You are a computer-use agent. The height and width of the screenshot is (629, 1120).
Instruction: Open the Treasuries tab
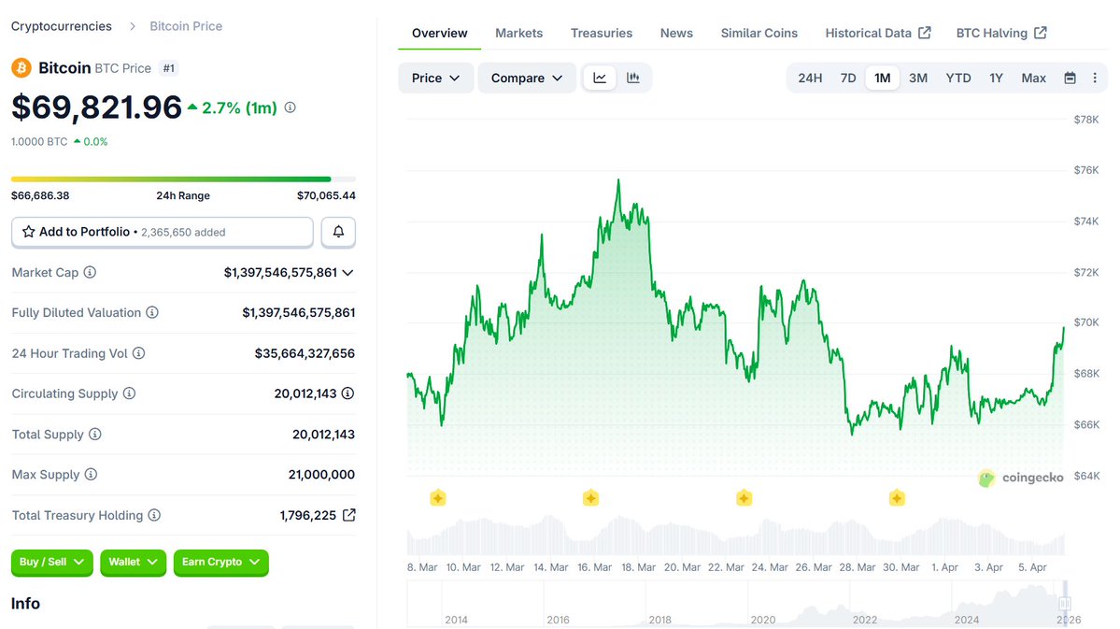(x=602, y=33)
